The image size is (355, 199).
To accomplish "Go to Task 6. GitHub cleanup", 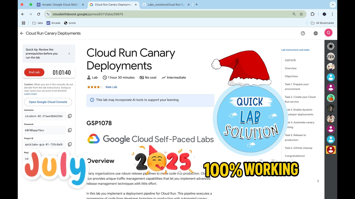I will pos(298,148).
